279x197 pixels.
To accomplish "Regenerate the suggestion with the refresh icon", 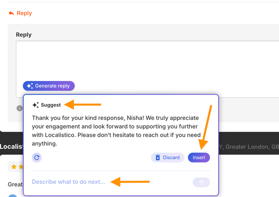I will (x=37, y=158).
